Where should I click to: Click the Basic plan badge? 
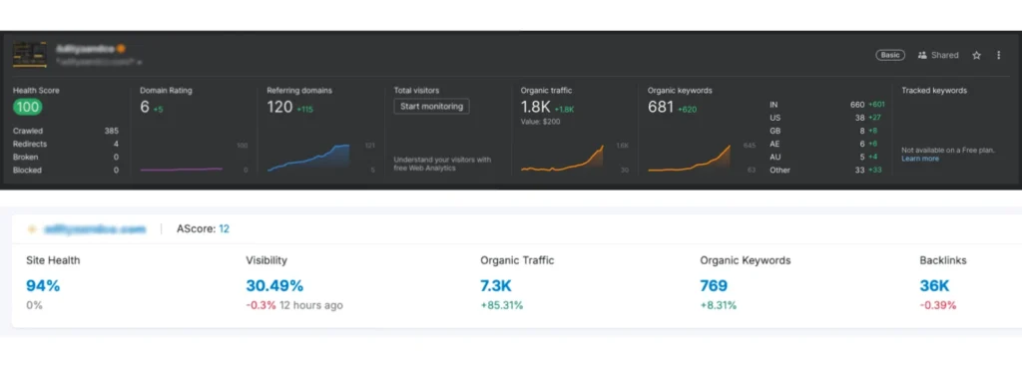tap(890, 56)
